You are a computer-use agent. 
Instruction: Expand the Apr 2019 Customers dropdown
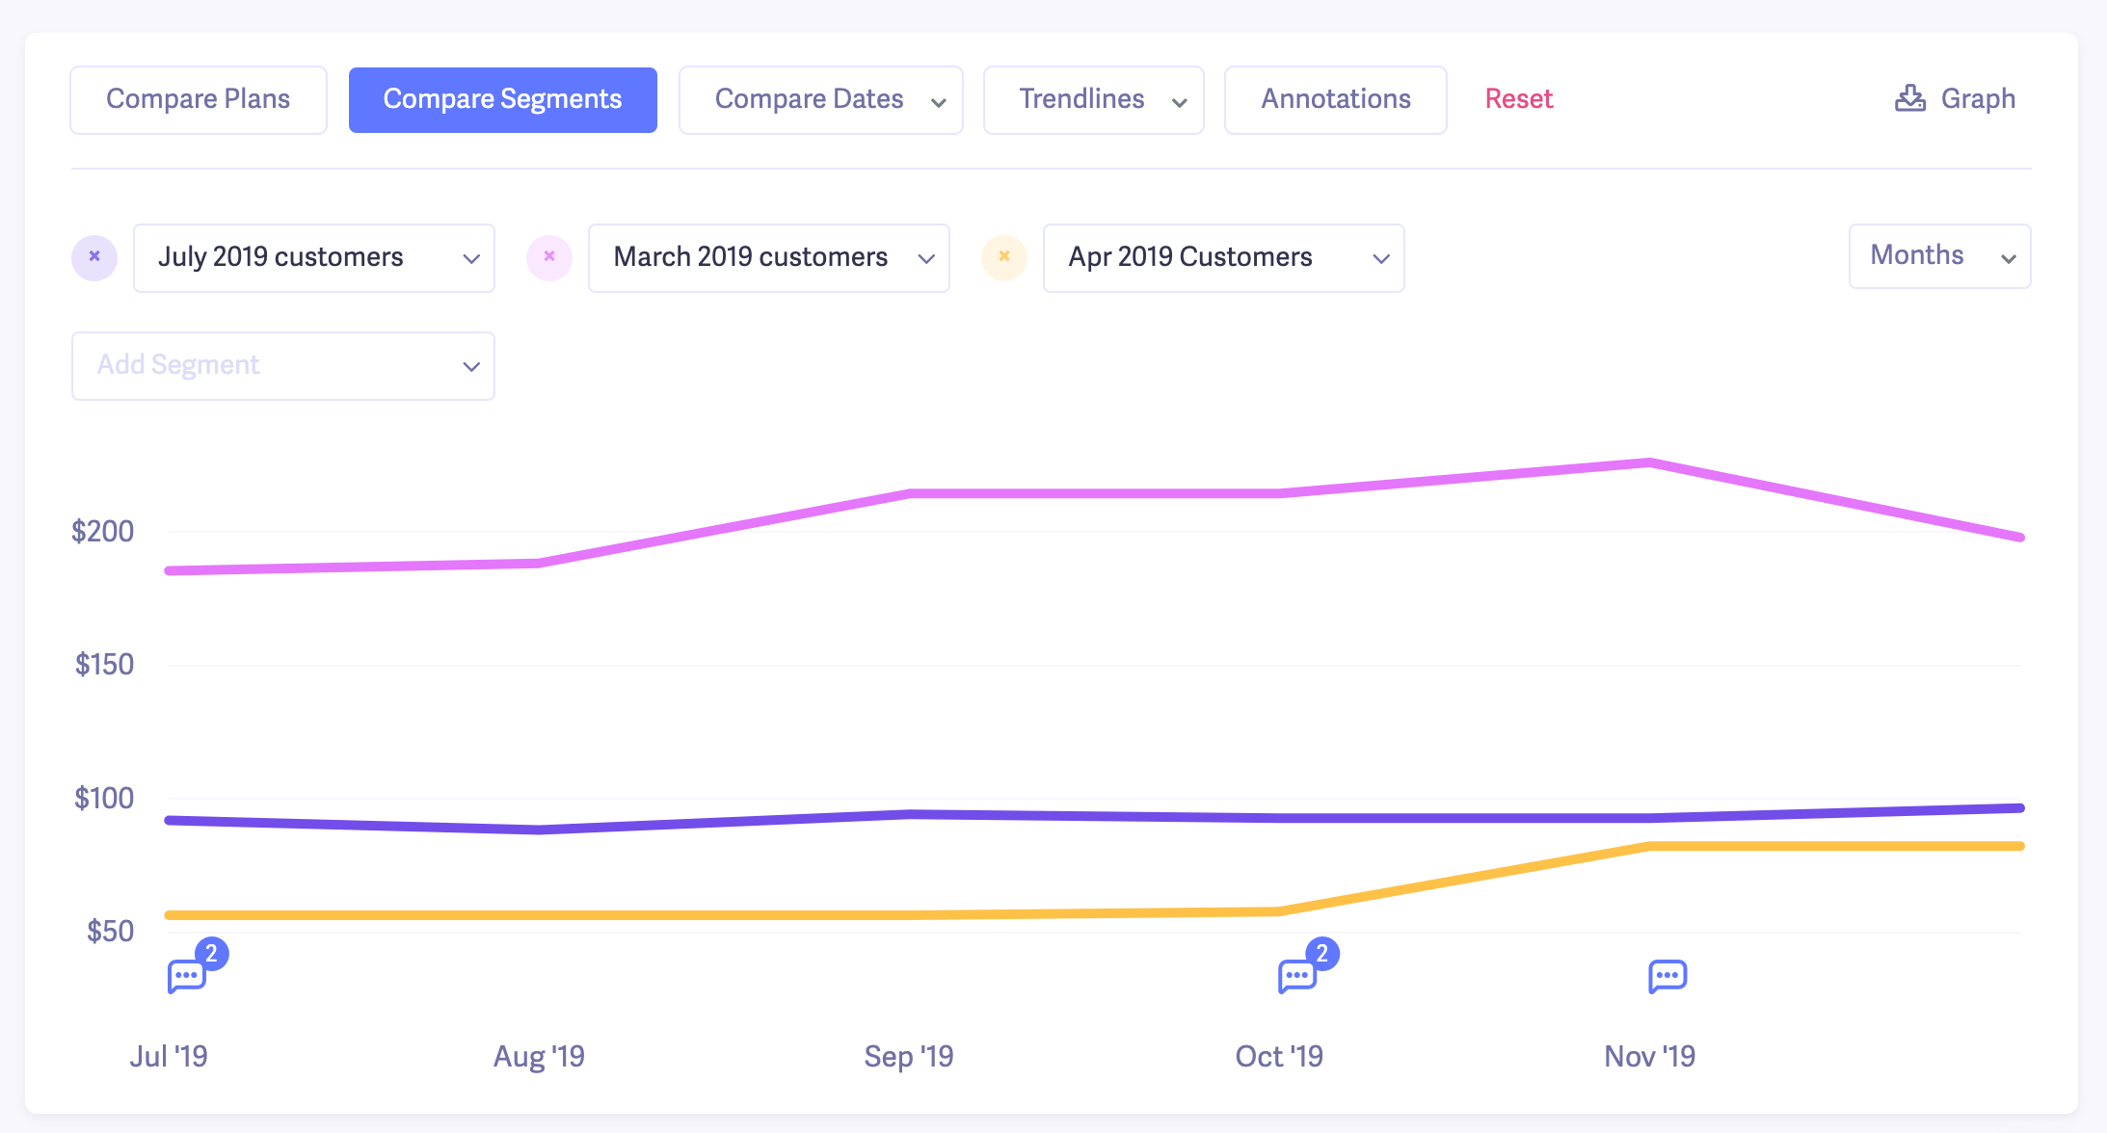pyautogui.click(x=1380, y=258)
